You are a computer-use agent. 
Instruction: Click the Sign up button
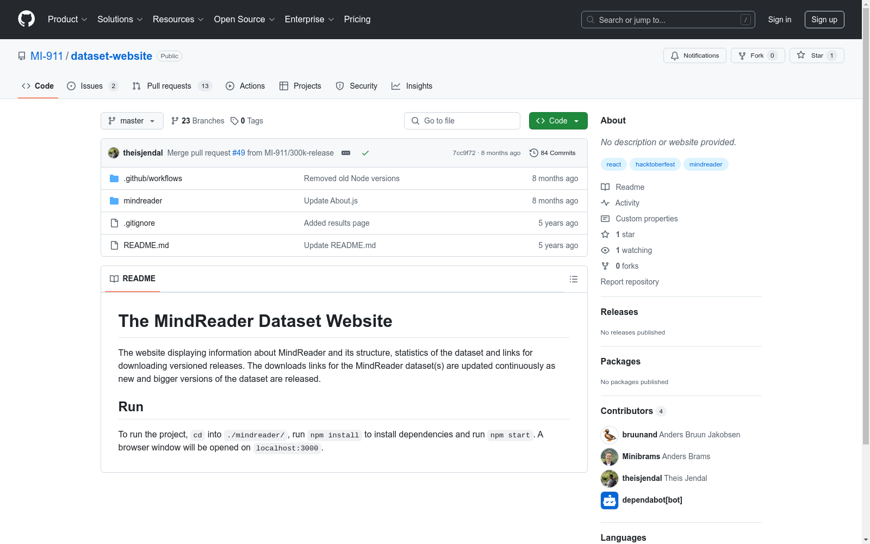tap(824, 20)
